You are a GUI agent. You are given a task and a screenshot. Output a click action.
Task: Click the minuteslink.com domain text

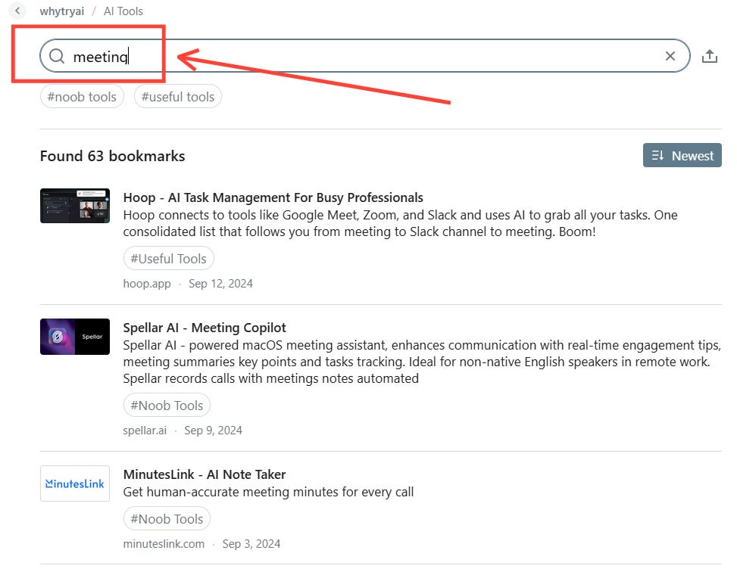tap(164, 544)
